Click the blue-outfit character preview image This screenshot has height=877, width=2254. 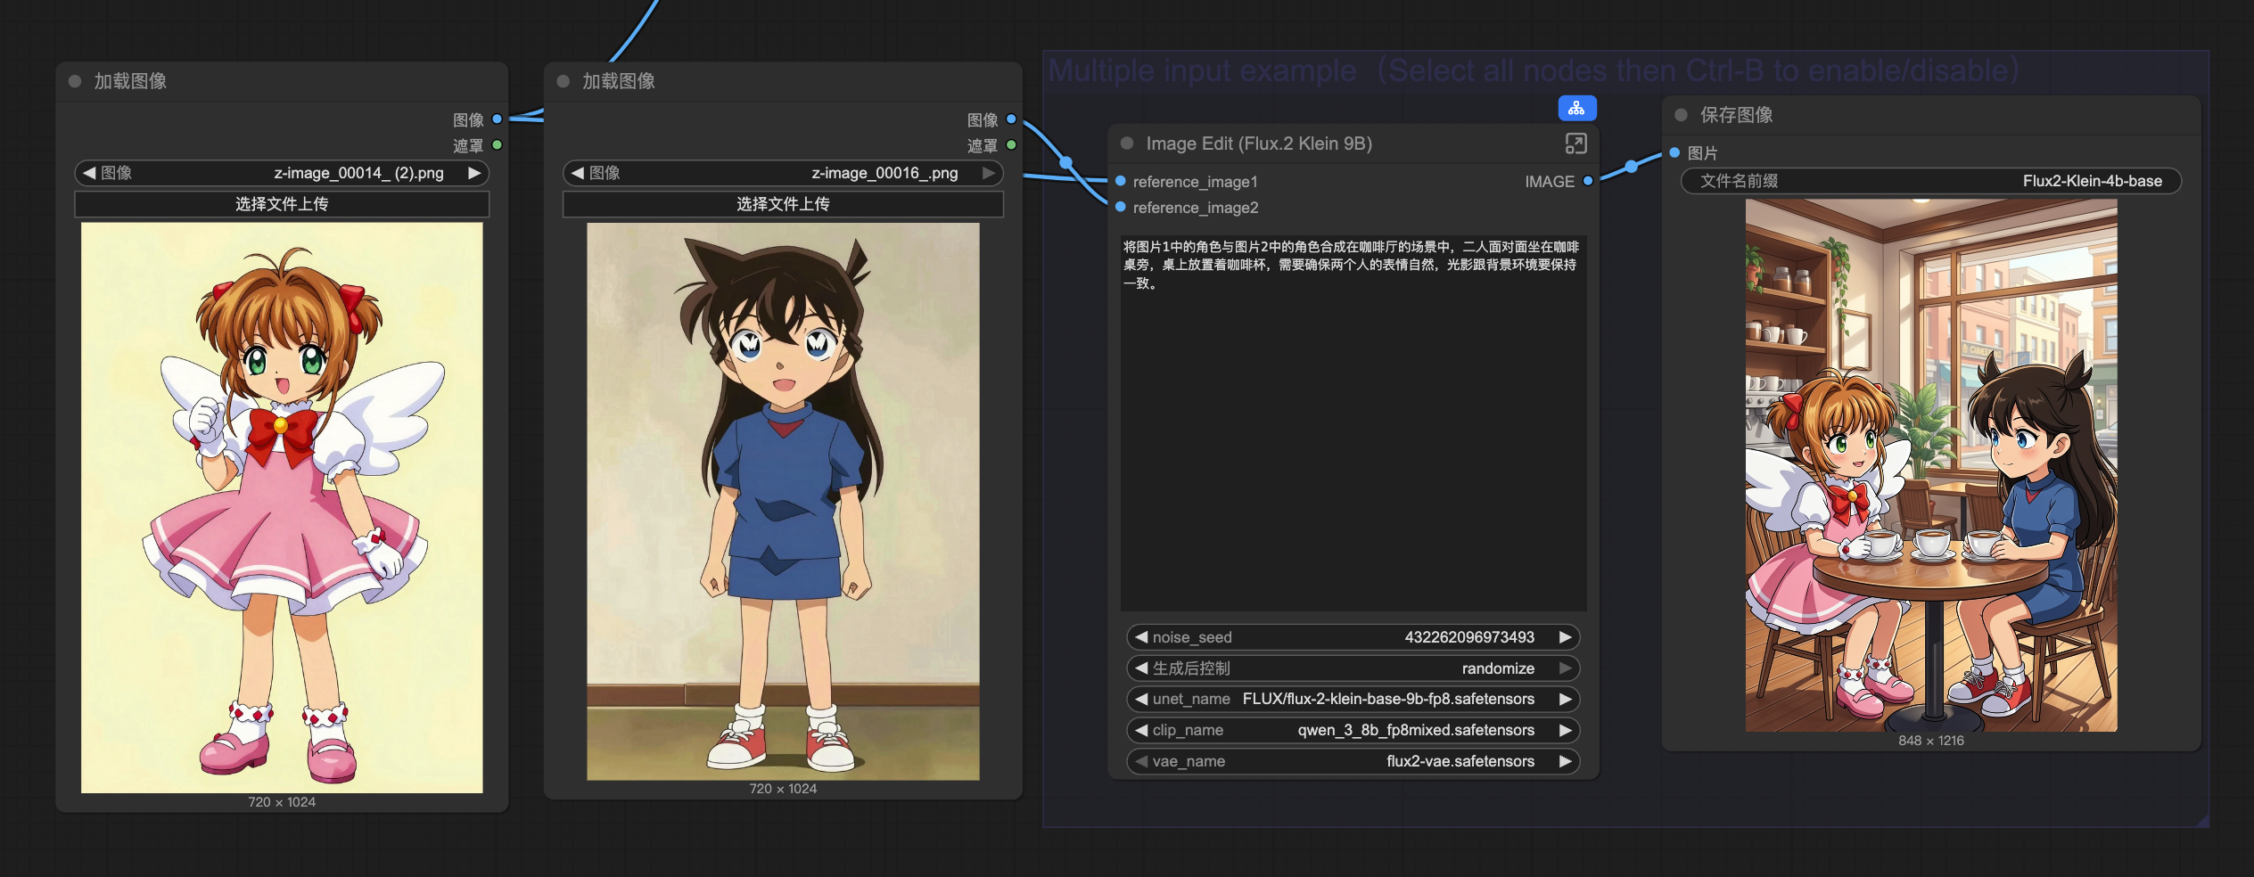(783, 502)
